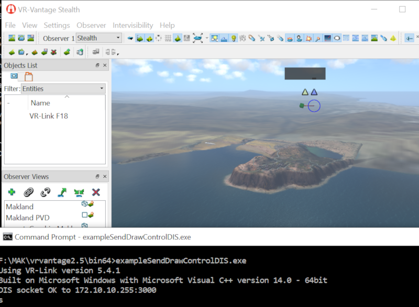Close the Observer Views panel
The width and height of the screenshot is (419, 307).
pos(105,177)
